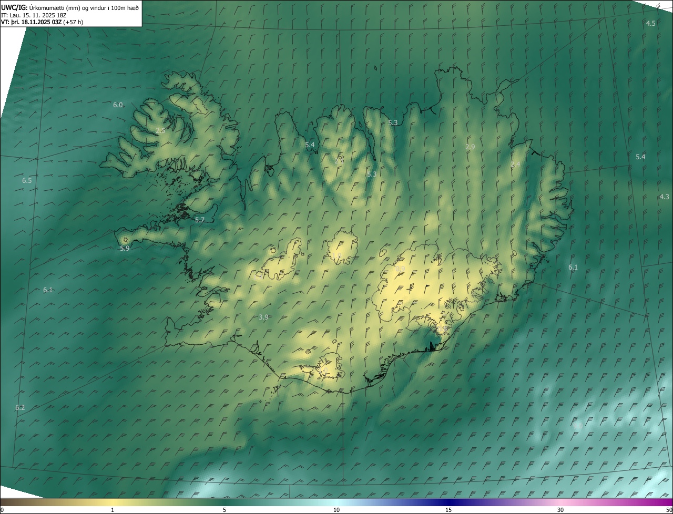Click the 6.5 value over the western sea

pos(27,181)
